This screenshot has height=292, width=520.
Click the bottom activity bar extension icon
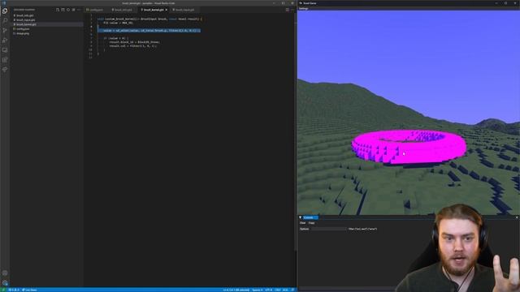pyautogui.click(x=5, y=70)
